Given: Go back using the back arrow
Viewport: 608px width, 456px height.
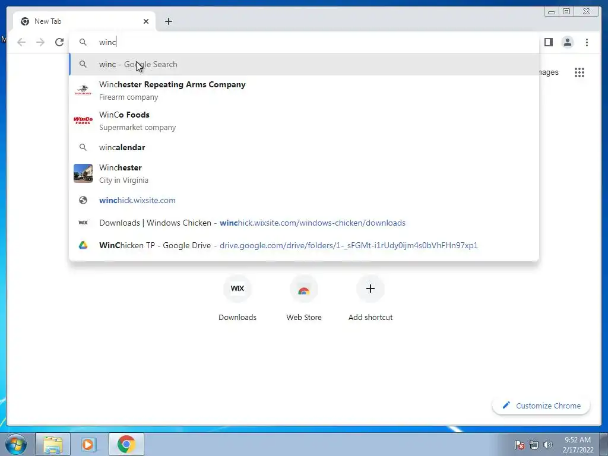Looking at the screenshot, I should 21,42.
